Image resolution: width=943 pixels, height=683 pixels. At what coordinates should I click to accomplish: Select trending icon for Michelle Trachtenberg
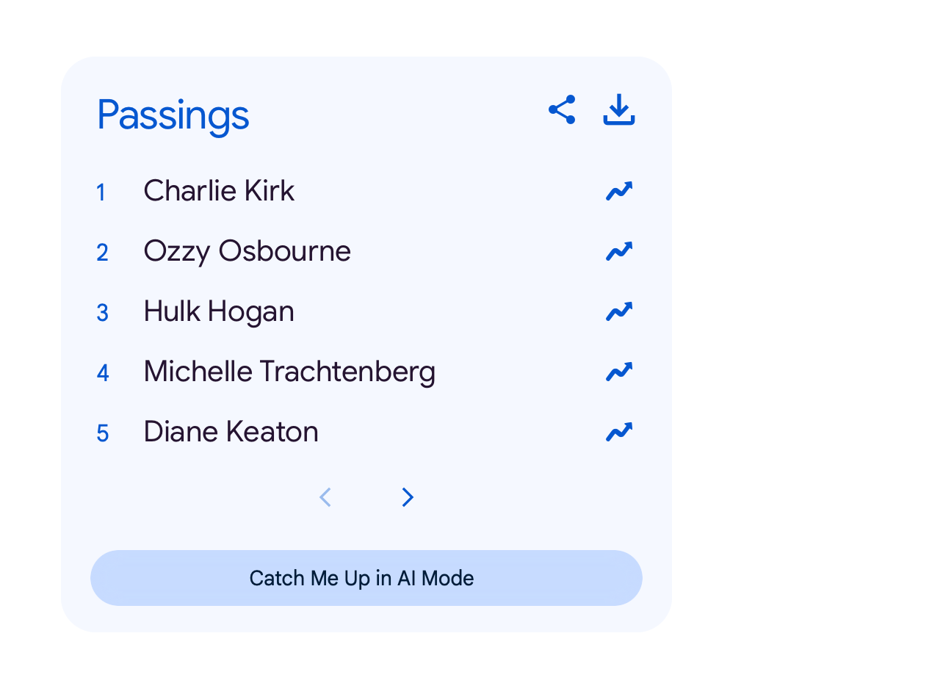tap(619, 372)
